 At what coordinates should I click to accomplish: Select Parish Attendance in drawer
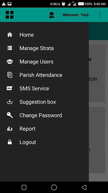[x=44, y=75]
